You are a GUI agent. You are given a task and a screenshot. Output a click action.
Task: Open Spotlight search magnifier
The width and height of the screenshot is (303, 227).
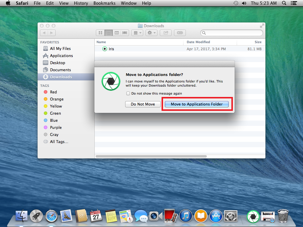pyautogui.click(x=284, y=3)
